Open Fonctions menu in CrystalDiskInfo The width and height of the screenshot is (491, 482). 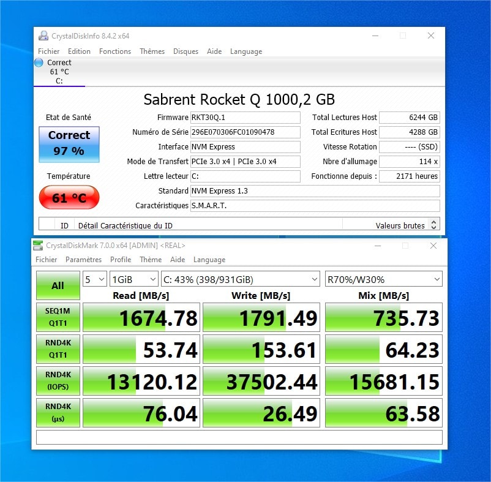[x=115, y=51]
